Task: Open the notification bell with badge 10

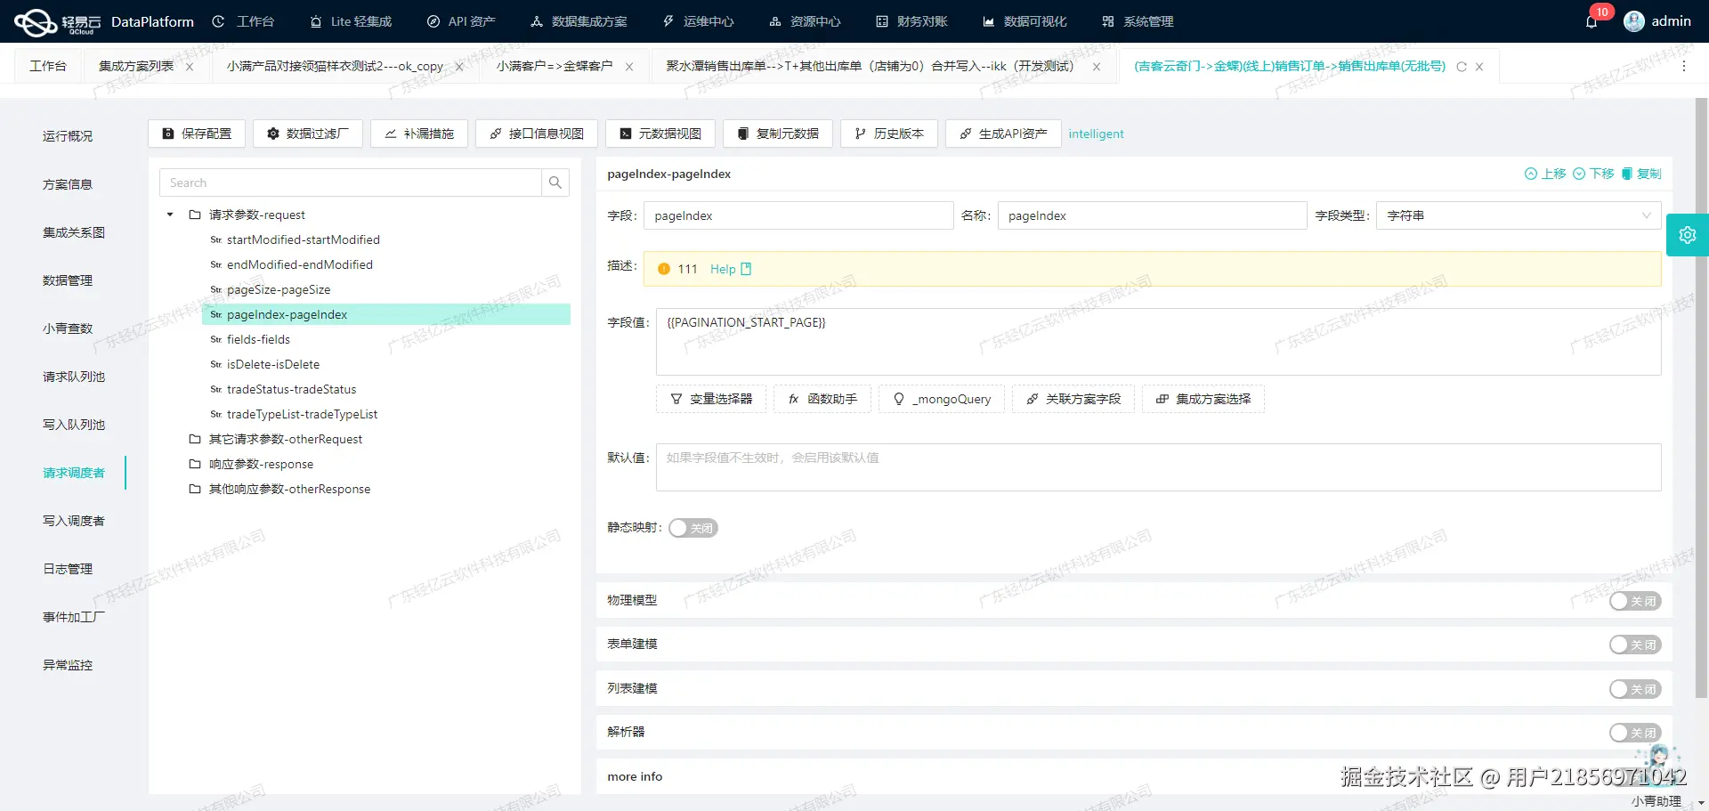Action: (x=1593, y=20)
